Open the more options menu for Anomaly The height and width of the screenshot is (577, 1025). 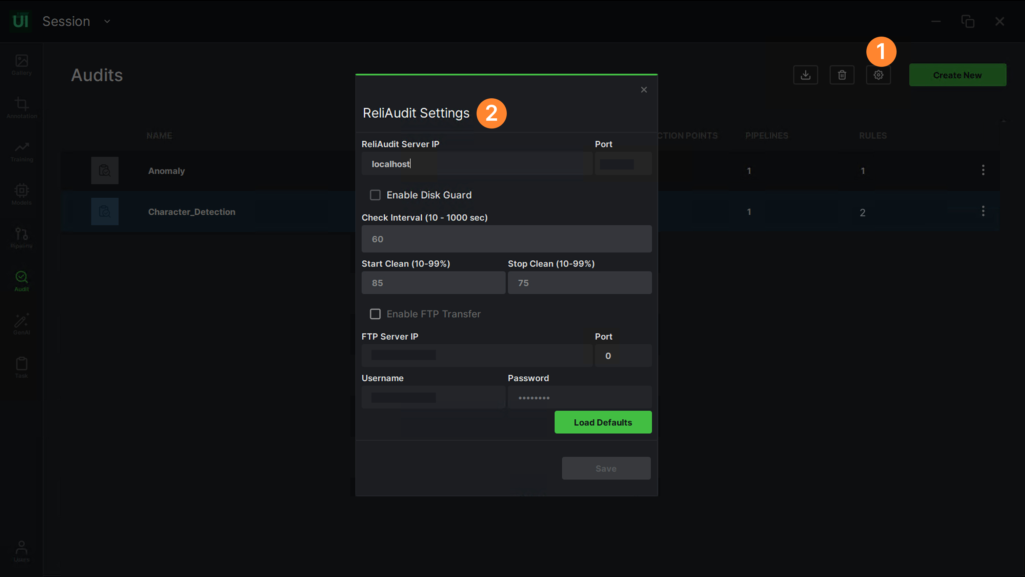(983, 170)
